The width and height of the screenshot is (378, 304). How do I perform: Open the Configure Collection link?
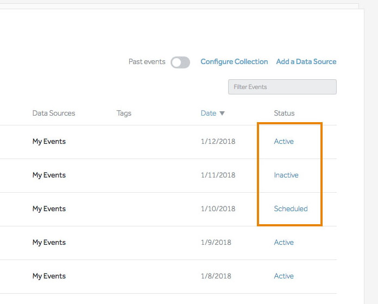pos(234,62)
